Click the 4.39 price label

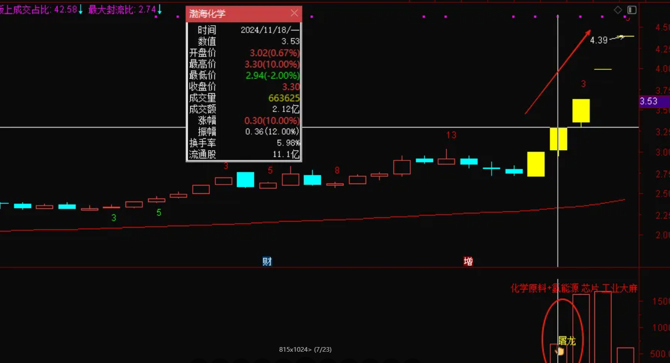click(599, 40)
